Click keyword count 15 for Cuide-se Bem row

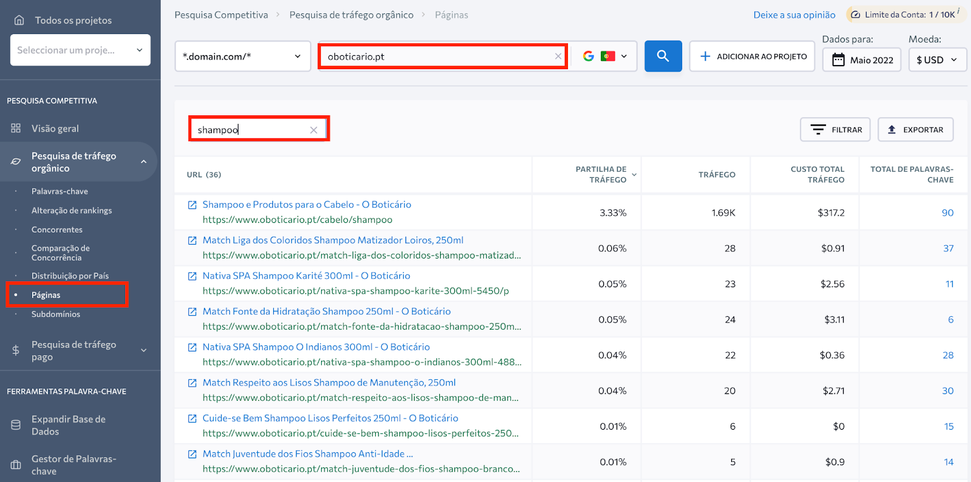(x=949, y=426)
